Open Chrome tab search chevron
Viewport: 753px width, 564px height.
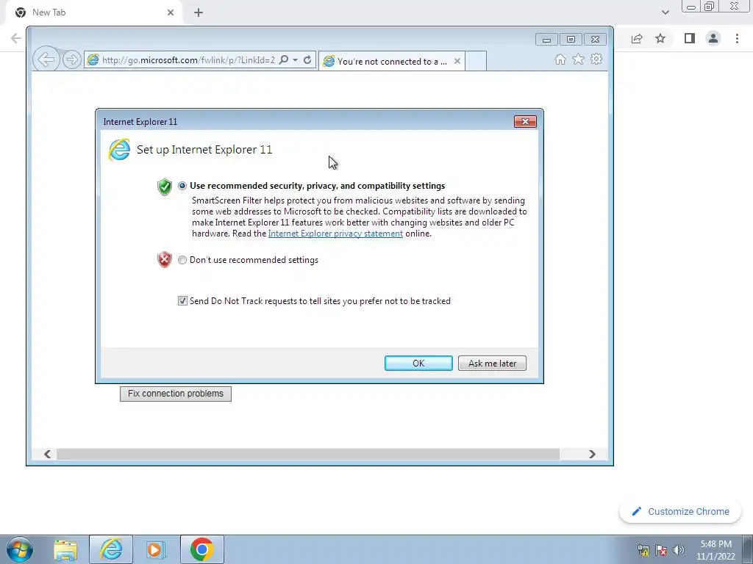[665, 12]
